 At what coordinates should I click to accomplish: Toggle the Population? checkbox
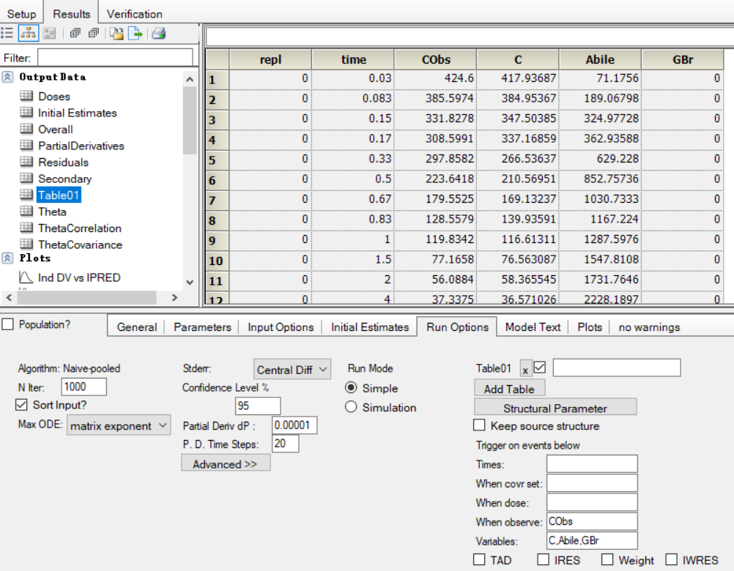pyautogui.click(x=8, y=324)
